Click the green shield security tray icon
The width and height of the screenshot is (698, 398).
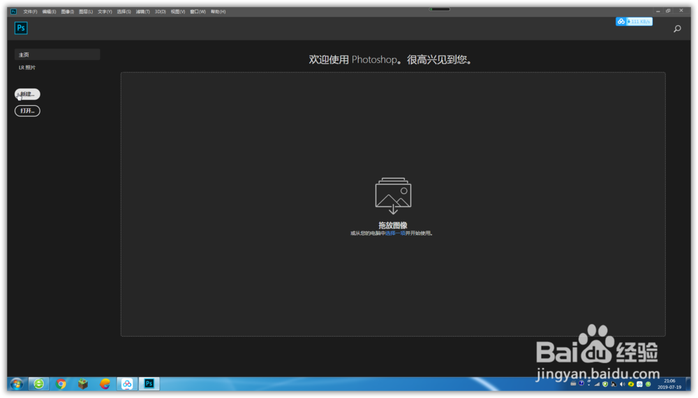click(605, 384)
